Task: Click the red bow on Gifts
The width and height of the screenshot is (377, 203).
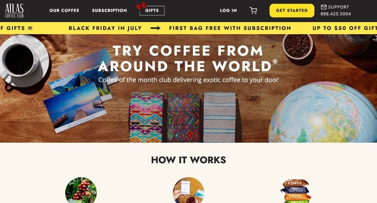Action: tap(141, 6)
